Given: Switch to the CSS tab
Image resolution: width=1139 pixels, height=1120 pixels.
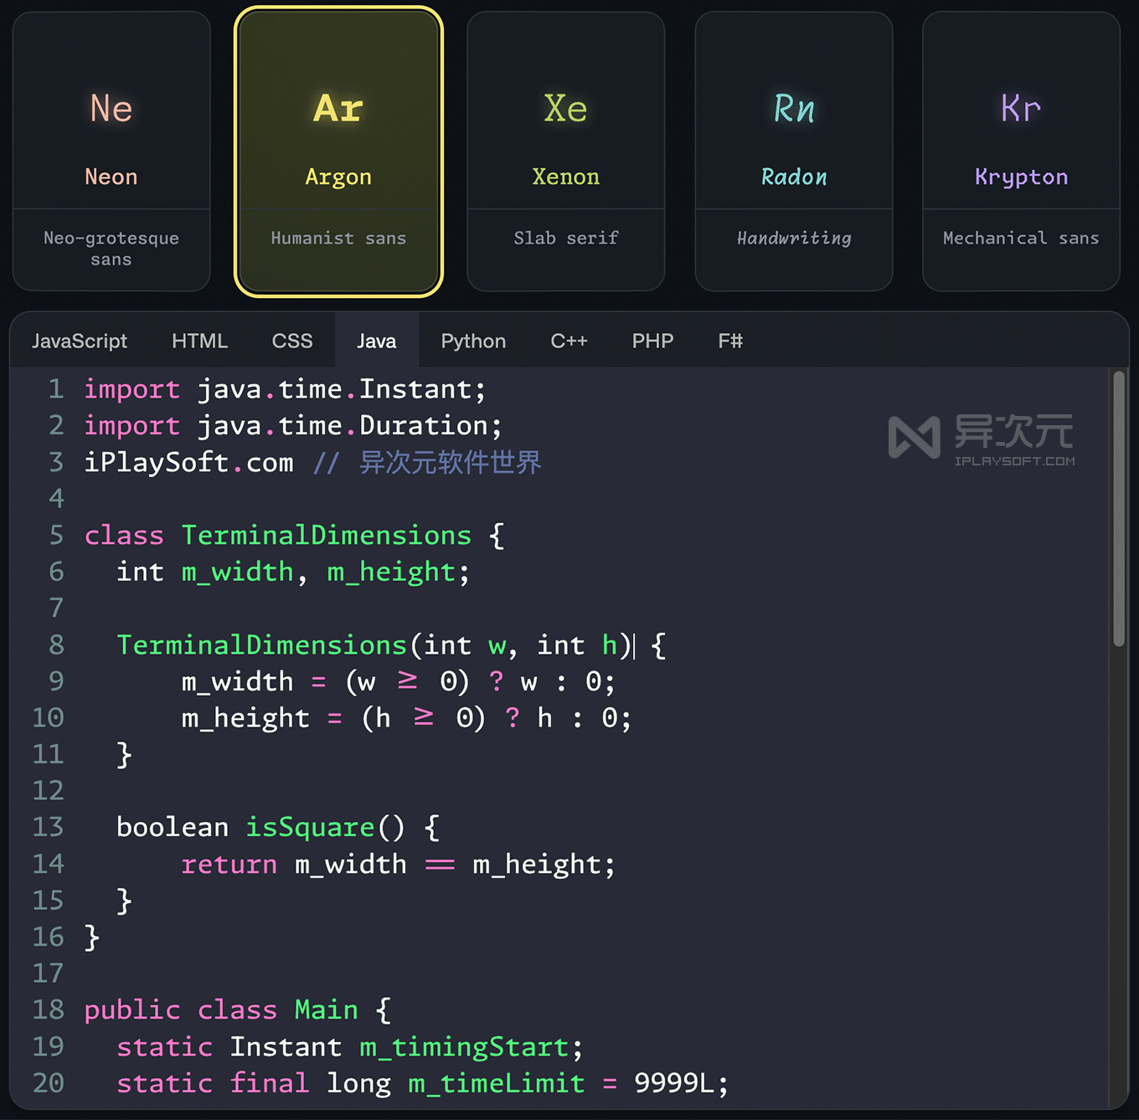Looking at the screenshot, I should 291,341.
